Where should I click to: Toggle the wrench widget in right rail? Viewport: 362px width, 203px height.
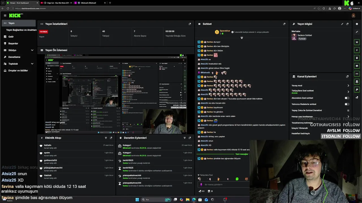[x=357, y=89]
